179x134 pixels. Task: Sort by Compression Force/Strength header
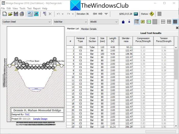(x=143, y=41)
